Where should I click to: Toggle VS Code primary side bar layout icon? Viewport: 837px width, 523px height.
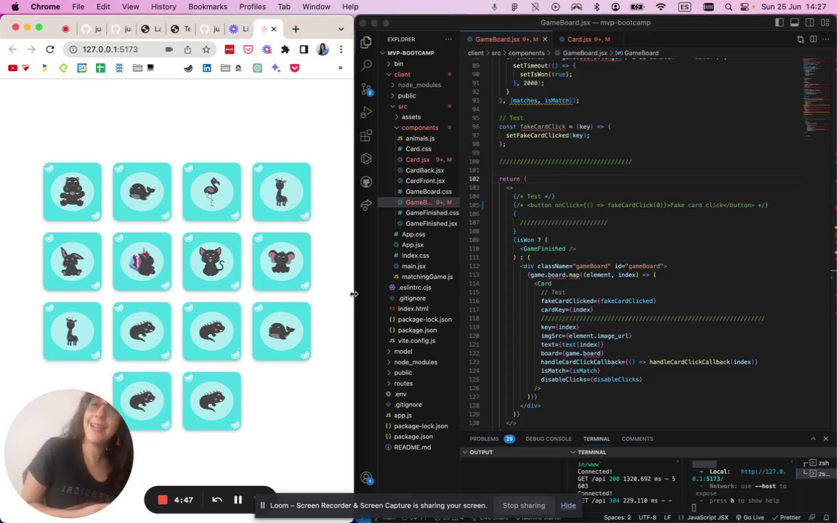click(780, 23)
